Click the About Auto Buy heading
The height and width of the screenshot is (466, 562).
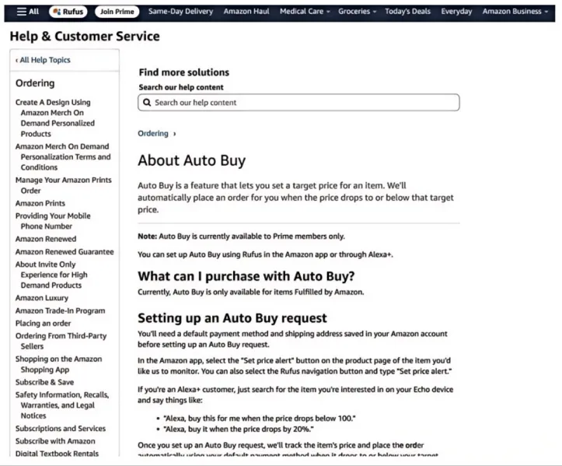192,160
